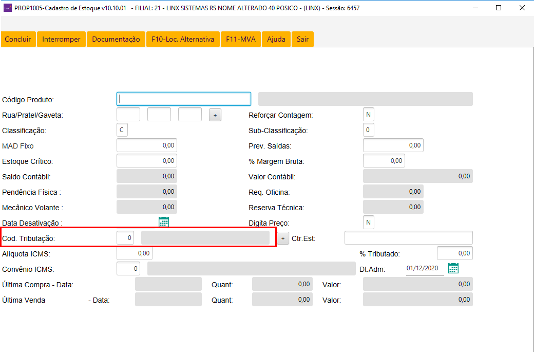Click the Concluir tab
534x352 pixels.
tap(18, 39)
